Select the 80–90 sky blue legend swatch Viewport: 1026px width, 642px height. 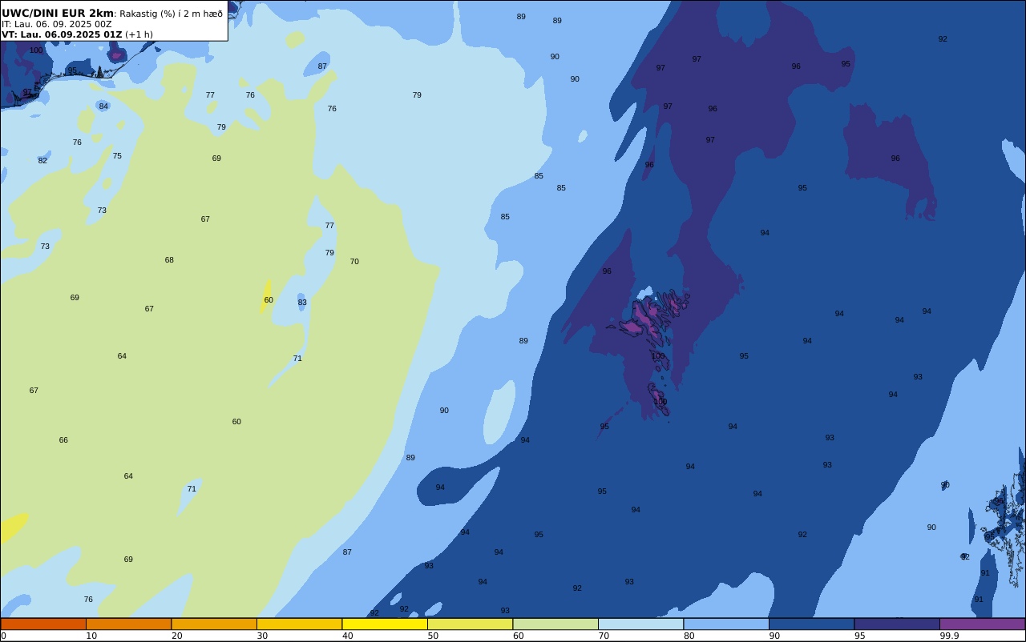tap(726, 624)
